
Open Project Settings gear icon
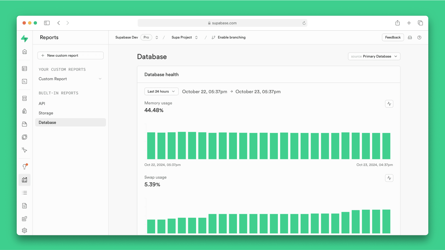pyautogui.click(x=24, y=231)
